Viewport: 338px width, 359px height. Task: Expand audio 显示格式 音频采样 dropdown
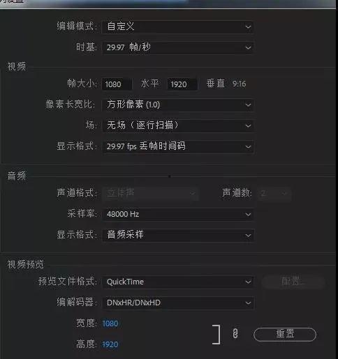pos(178,235)
